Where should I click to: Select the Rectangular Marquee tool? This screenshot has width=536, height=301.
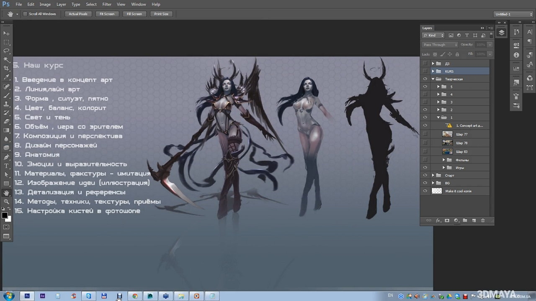tap(6, 42)
